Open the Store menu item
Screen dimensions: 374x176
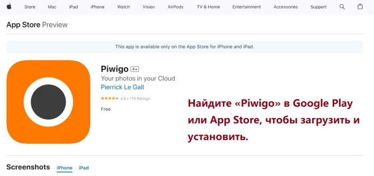point(30,7)
